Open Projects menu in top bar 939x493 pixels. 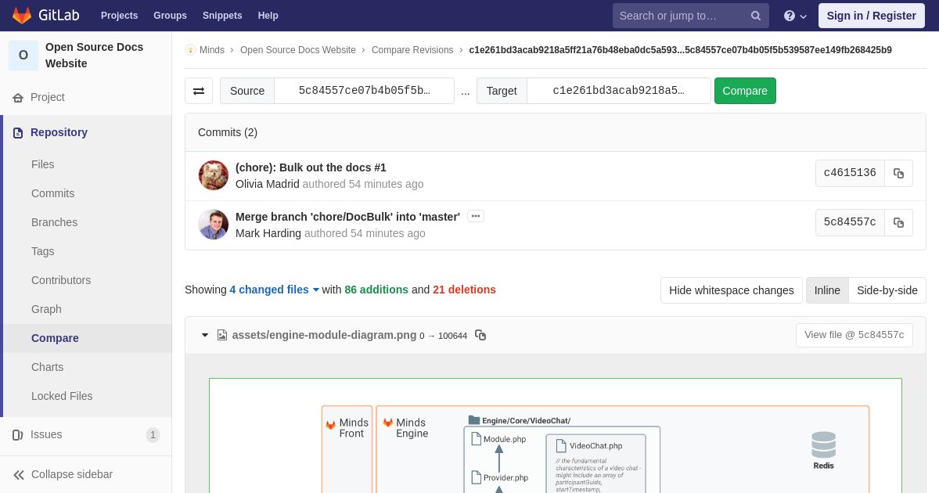click(119, 16)
